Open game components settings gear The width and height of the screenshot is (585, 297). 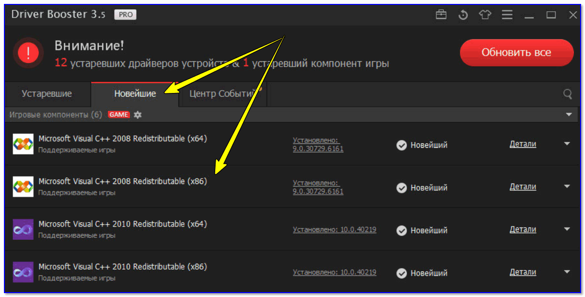pos(137,114)
